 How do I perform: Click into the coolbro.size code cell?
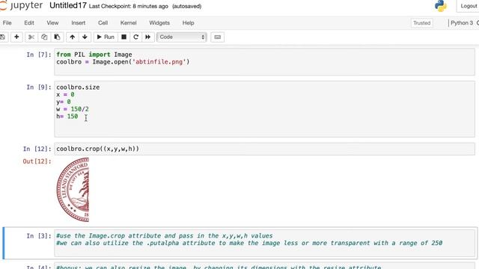pyautogui.click(x=264, y=109)
